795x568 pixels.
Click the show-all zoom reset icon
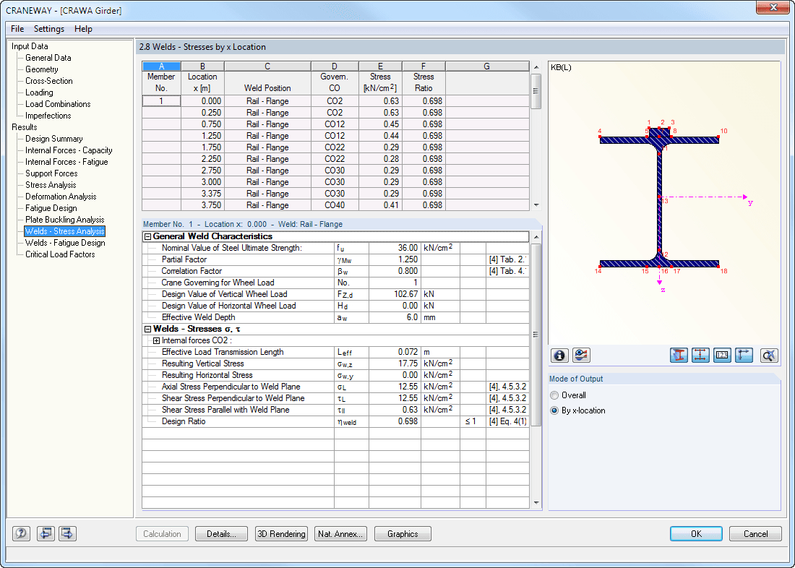pyautogui.click(x=769, y=356)
